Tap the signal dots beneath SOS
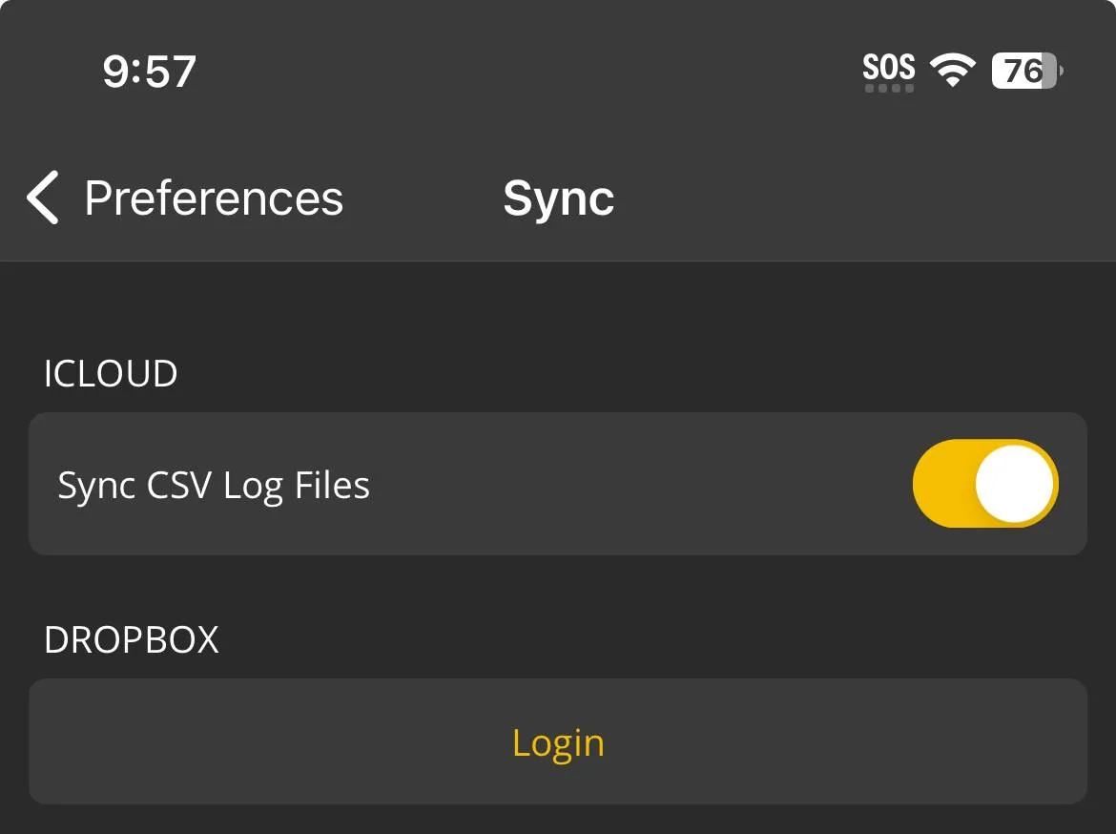 tap(888, 89)
